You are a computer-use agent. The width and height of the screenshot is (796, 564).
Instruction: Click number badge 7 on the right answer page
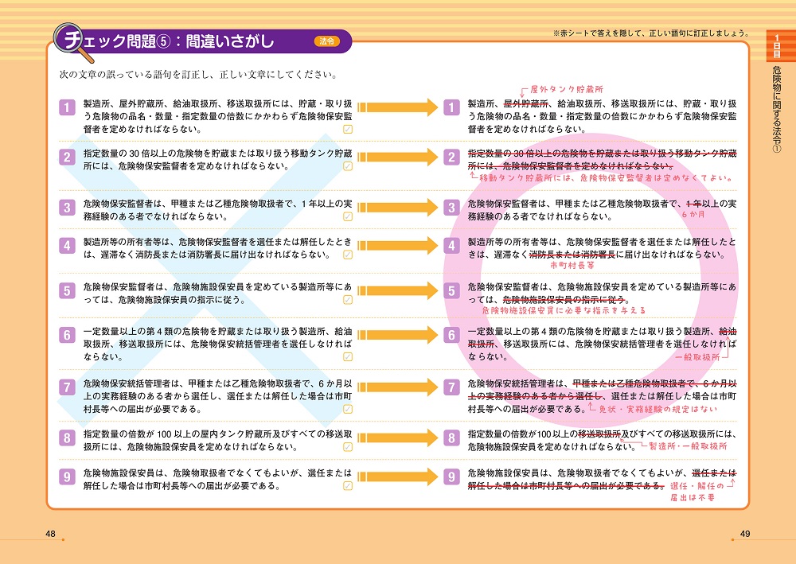(x=452, y=387)
